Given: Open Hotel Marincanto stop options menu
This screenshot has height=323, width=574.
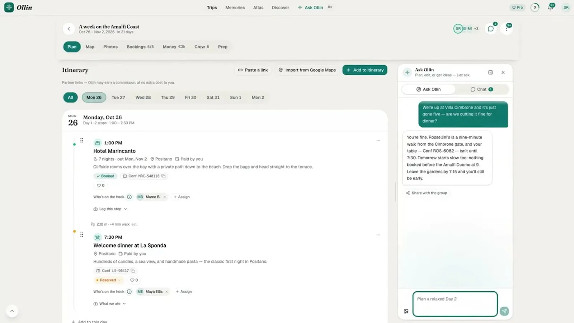Looking at the screenshot, I should pos(378,141).
